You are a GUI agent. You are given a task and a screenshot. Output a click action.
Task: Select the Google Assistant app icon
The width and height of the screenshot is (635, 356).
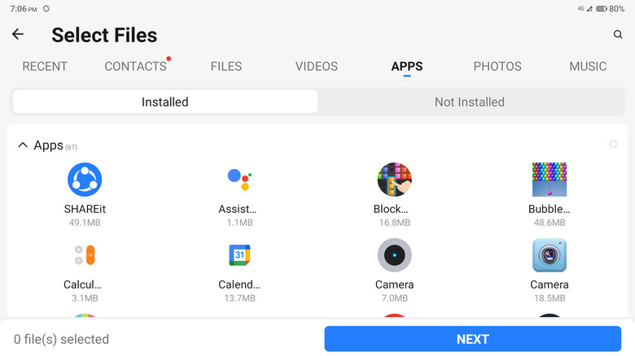(x=239, y=180)
